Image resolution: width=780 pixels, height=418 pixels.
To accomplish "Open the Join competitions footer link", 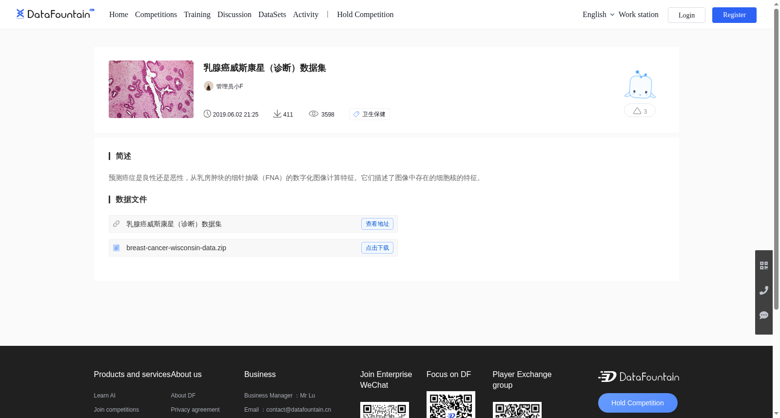I will [117, 410].
